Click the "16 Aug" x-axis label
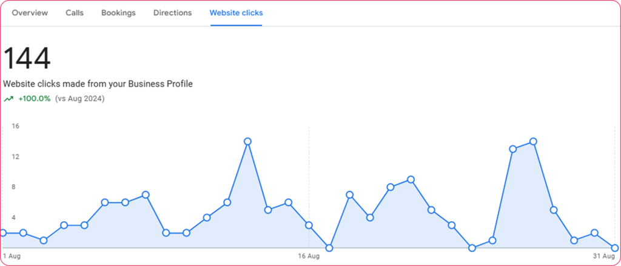The image size is (621, 266). click(x=309, y=256)
